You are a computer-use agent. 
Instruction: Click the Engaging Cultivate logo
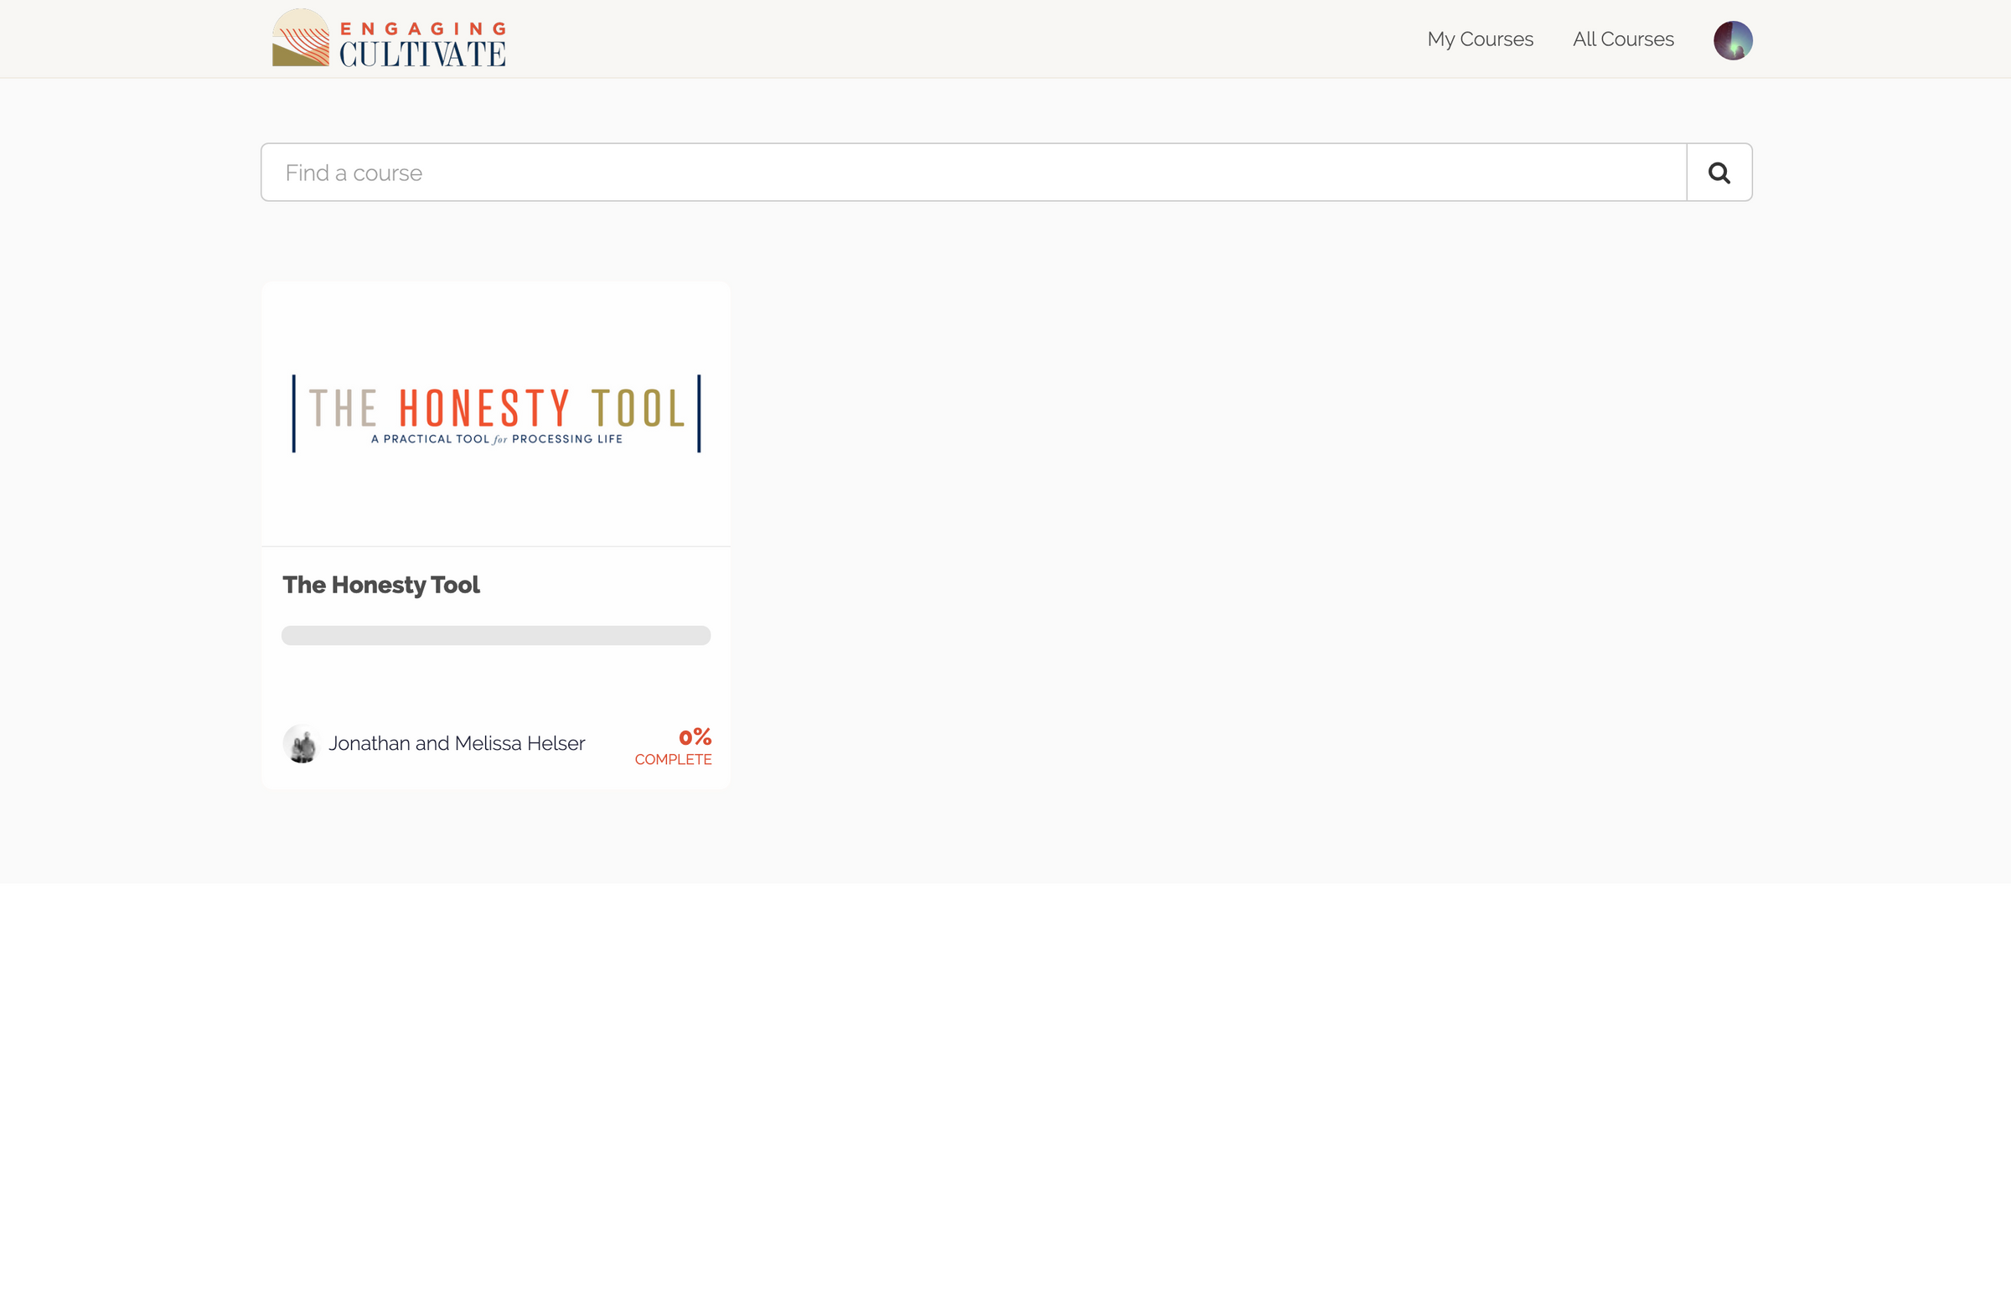[x=389, y=39]
